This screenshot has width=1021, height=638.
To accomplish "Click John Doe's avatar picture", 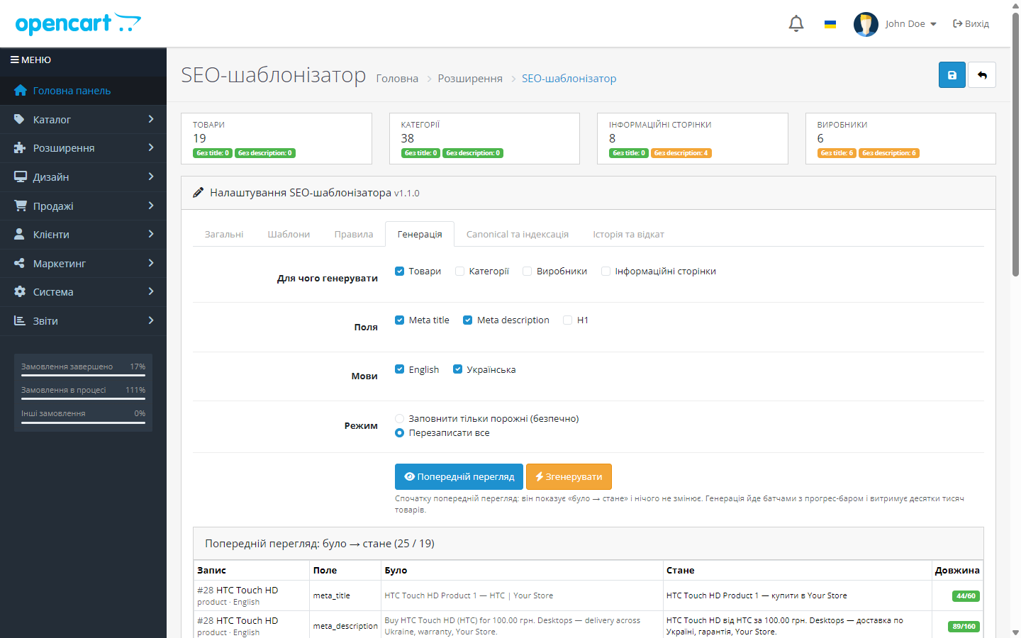I will click(x=866, y=24).
